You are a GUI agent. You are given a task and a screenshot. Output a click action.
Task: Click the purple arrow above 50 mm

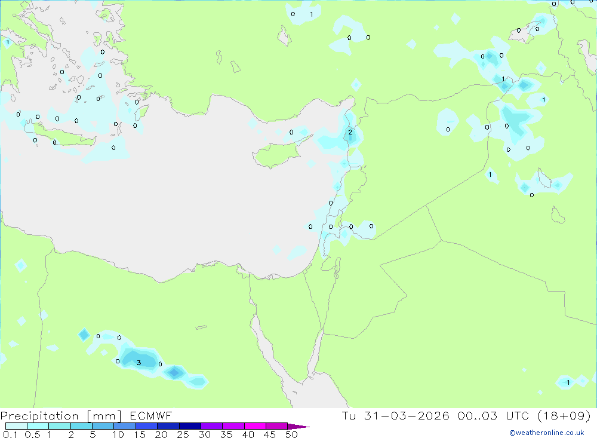[298, 426]
